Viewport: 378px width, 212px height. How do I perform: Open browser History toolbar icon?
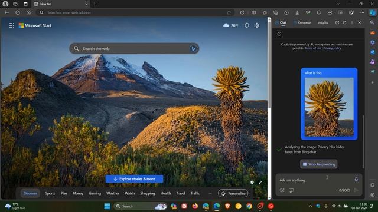(x=286, y=12)
